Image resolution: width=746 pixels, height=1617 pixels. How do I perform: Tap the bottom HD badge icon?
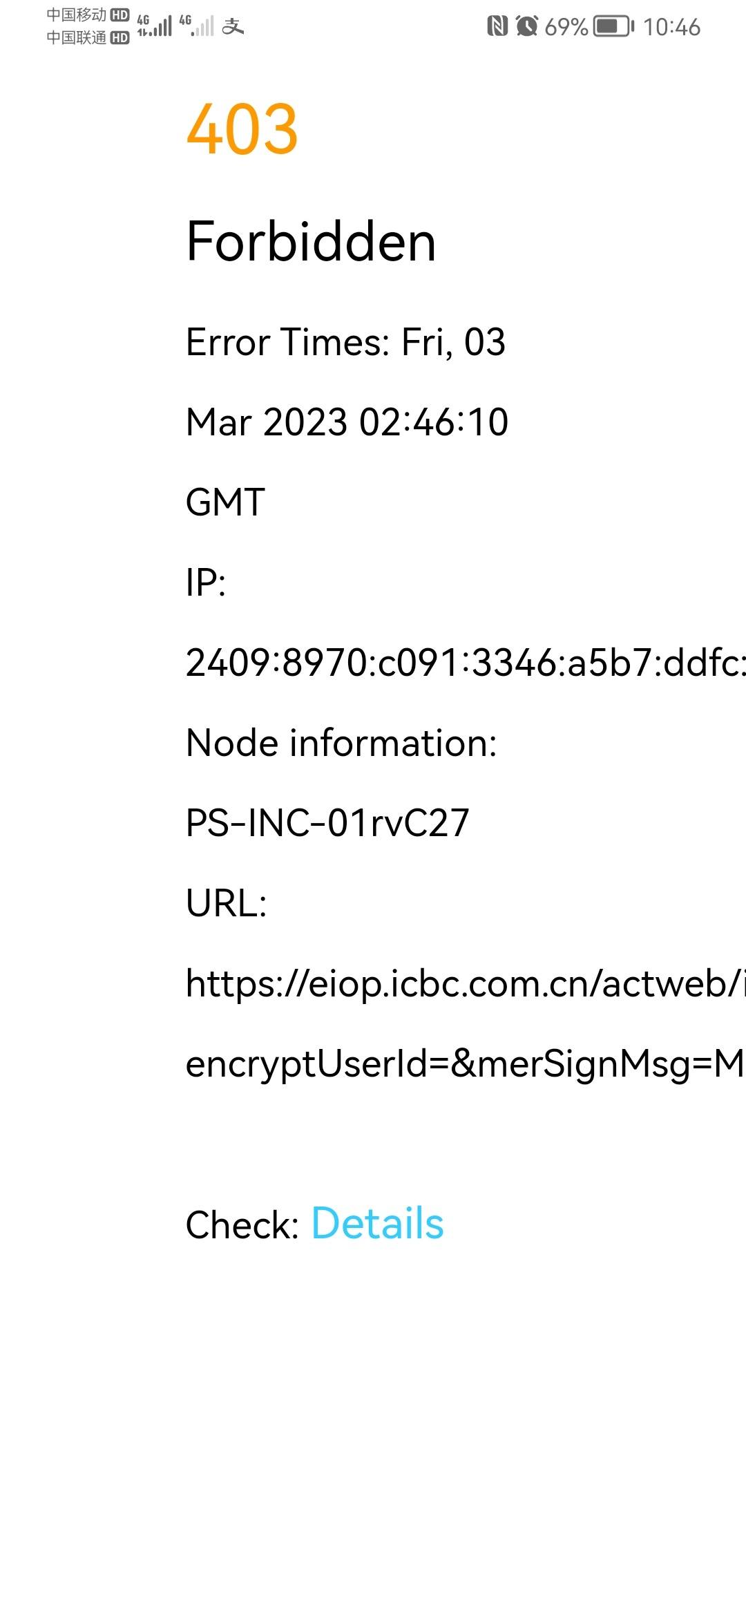[120, 38]
